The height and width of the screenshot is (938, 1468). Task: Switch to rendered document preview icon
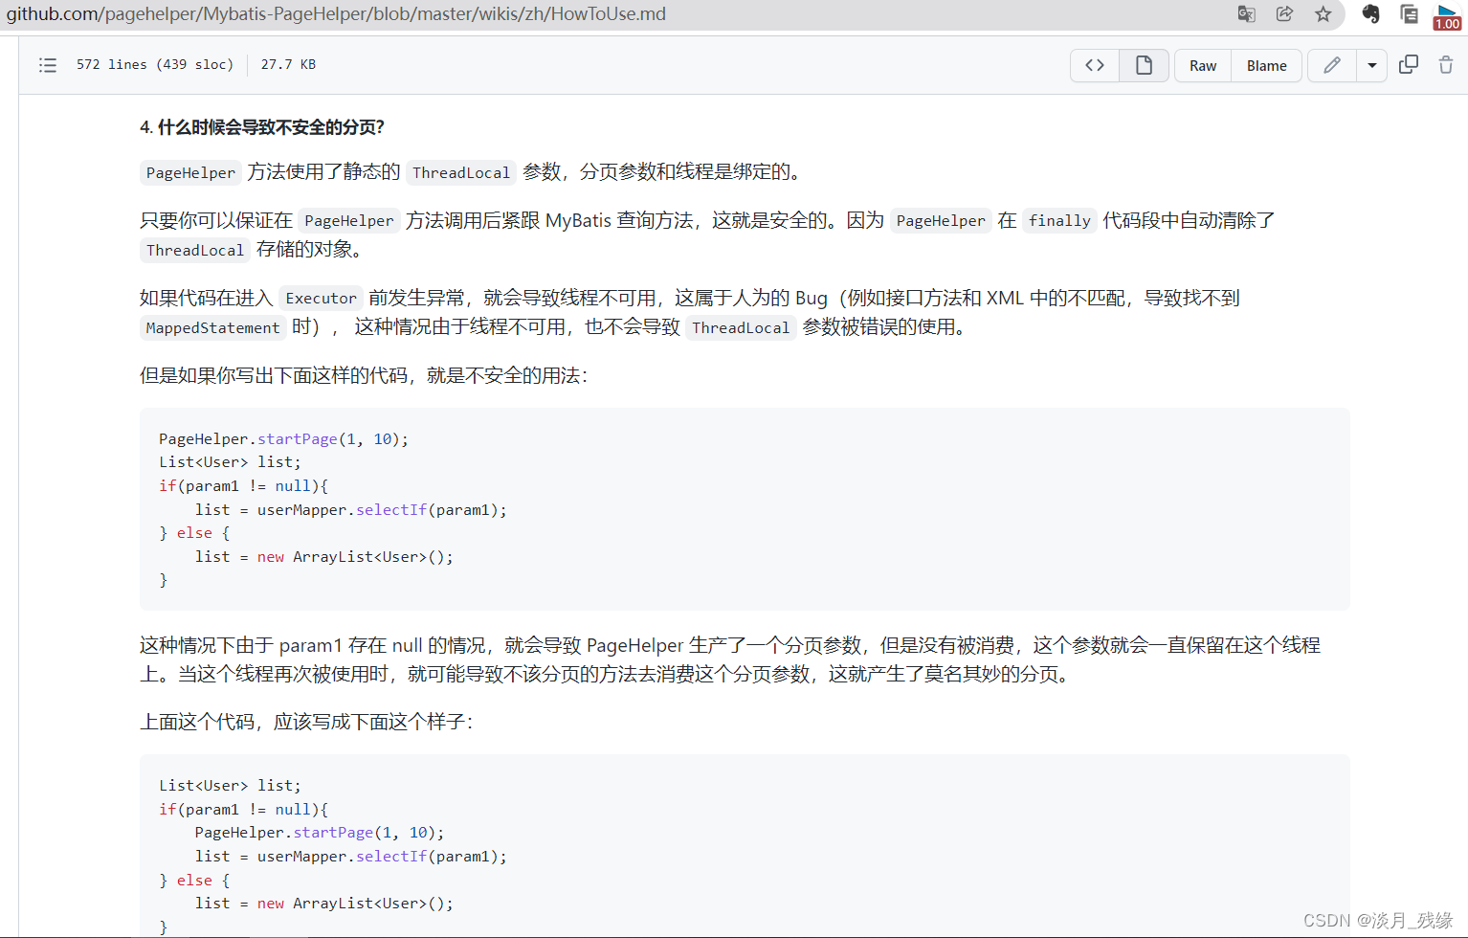[x=1144, y=65]
